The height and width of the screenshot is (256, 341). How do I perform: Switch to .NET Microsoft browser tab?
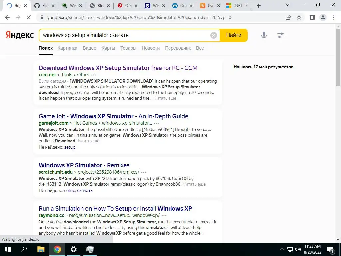tap(237, 6)
